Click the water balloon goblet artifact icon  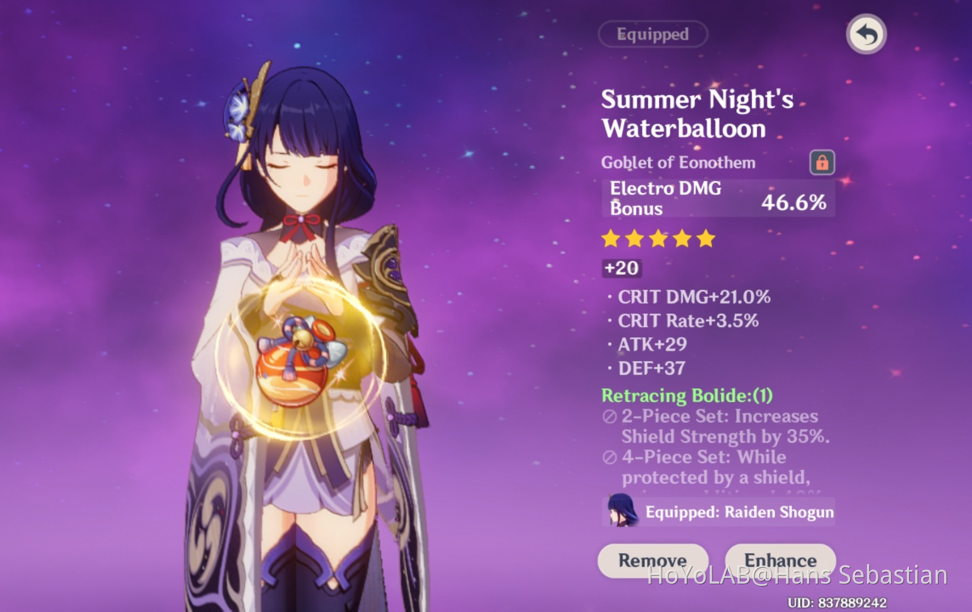tap(301, 361)
